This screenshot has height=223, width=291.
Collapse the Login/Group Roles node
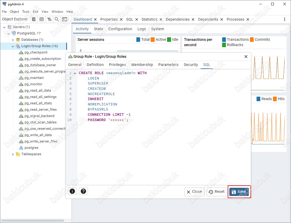13,46
